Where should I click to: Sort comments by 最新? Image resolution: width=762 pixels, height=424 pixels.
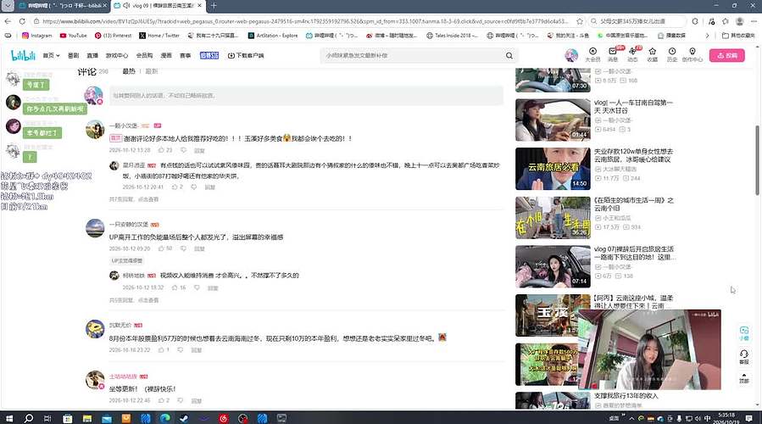click(x=152, y=71)
